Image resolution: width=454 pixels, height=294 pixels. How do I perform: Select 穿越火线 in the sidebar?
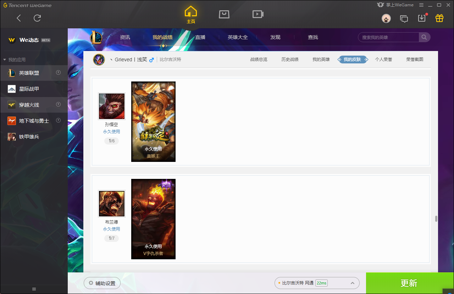click(x=34, y=105)
